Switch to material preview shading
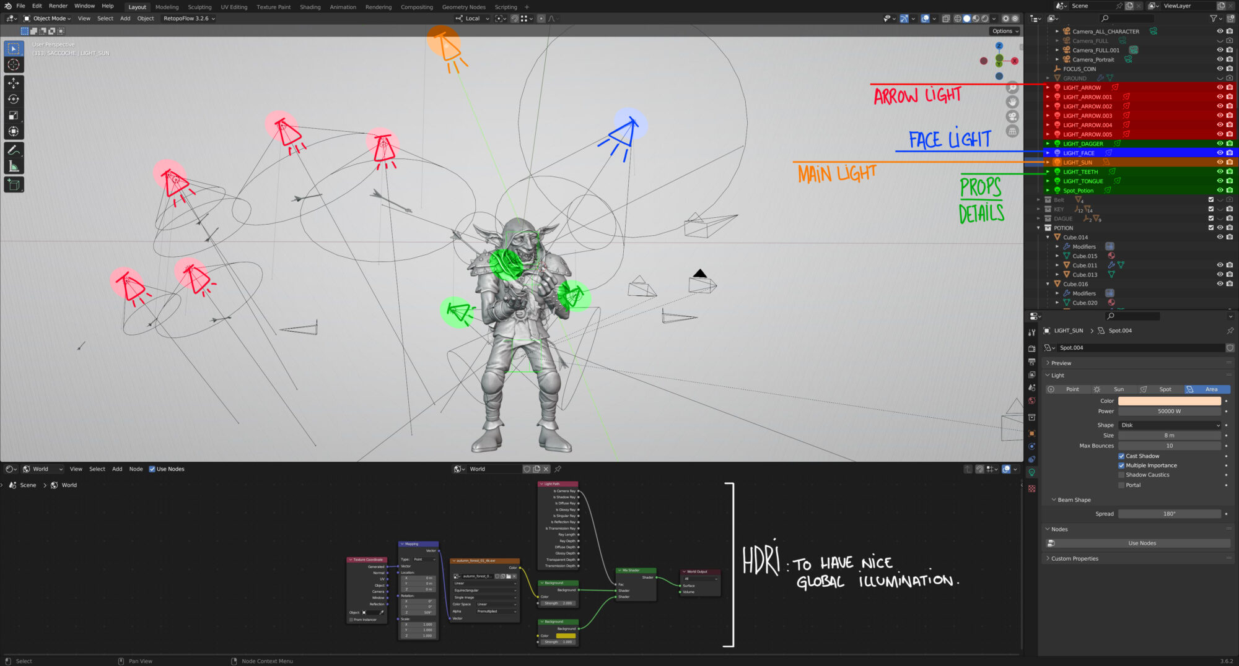The image size is (1239, 666). click(x=976, y=19)
